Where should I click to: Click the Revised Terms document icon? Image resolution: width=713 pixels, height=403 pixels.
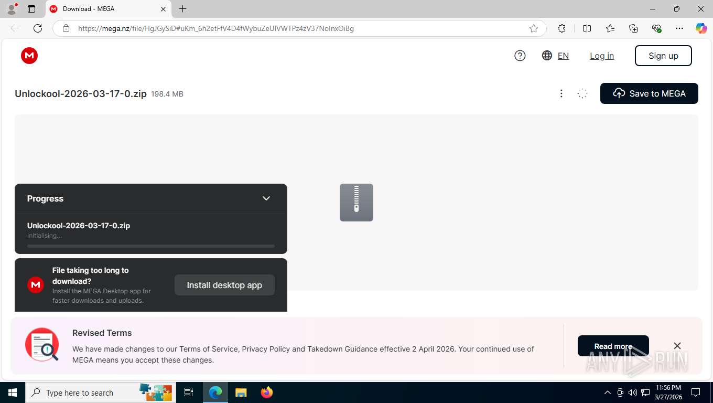(x=42, y=345)
